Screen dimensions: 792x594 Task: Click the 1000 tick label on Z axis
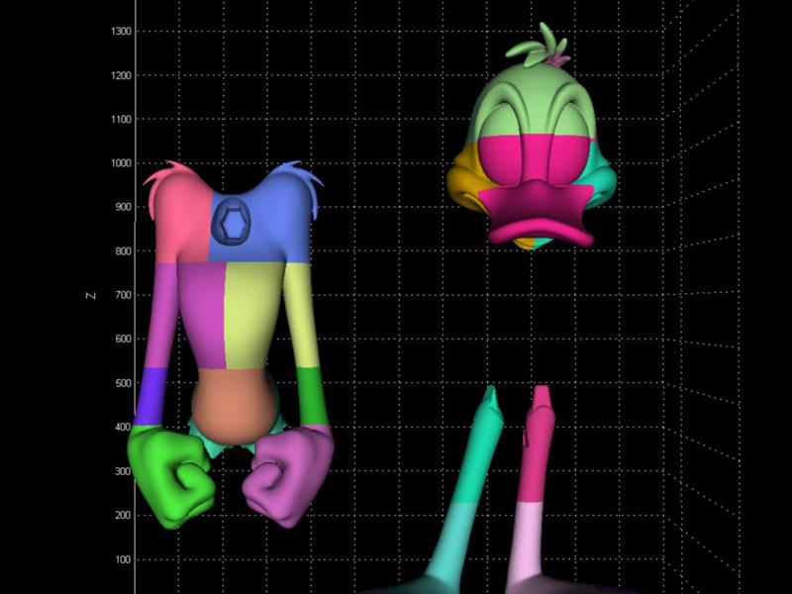[x=121, y=163]
